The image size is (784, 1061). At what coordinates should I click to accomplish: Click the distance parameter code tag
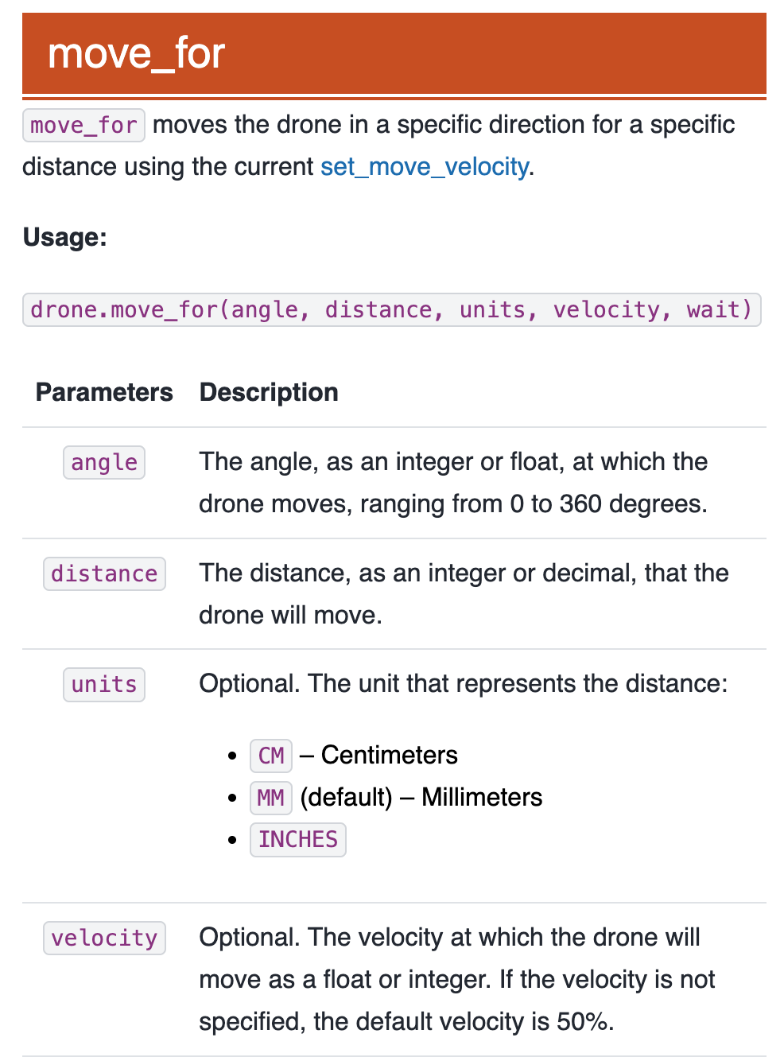pyautogui.click(x=104, y=573)
